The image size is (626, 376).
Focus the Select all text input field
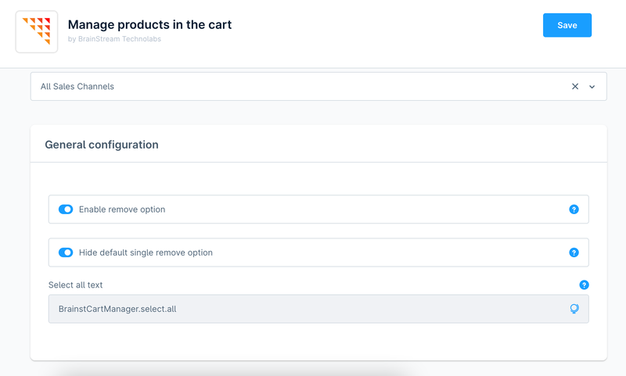point(305,309)
